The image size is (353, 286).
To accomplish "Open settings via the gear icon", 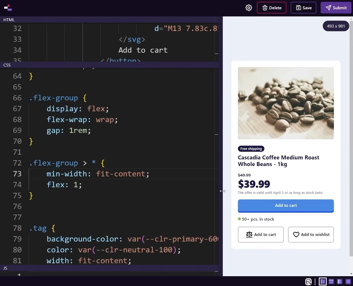I will 249,8.
